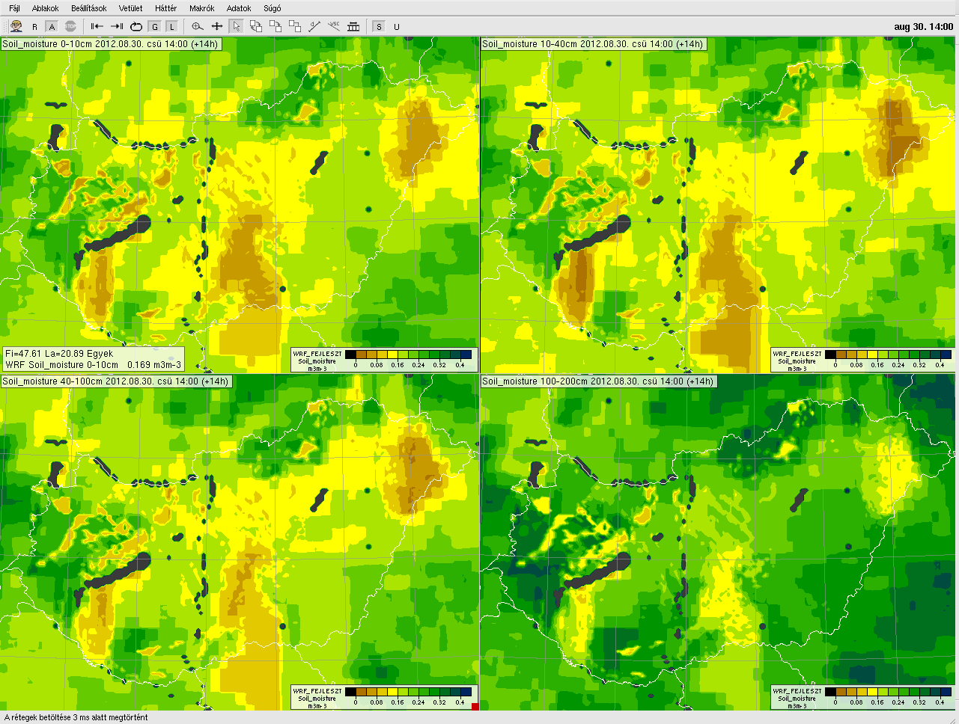Toggle the R mode button

[34, 27]
